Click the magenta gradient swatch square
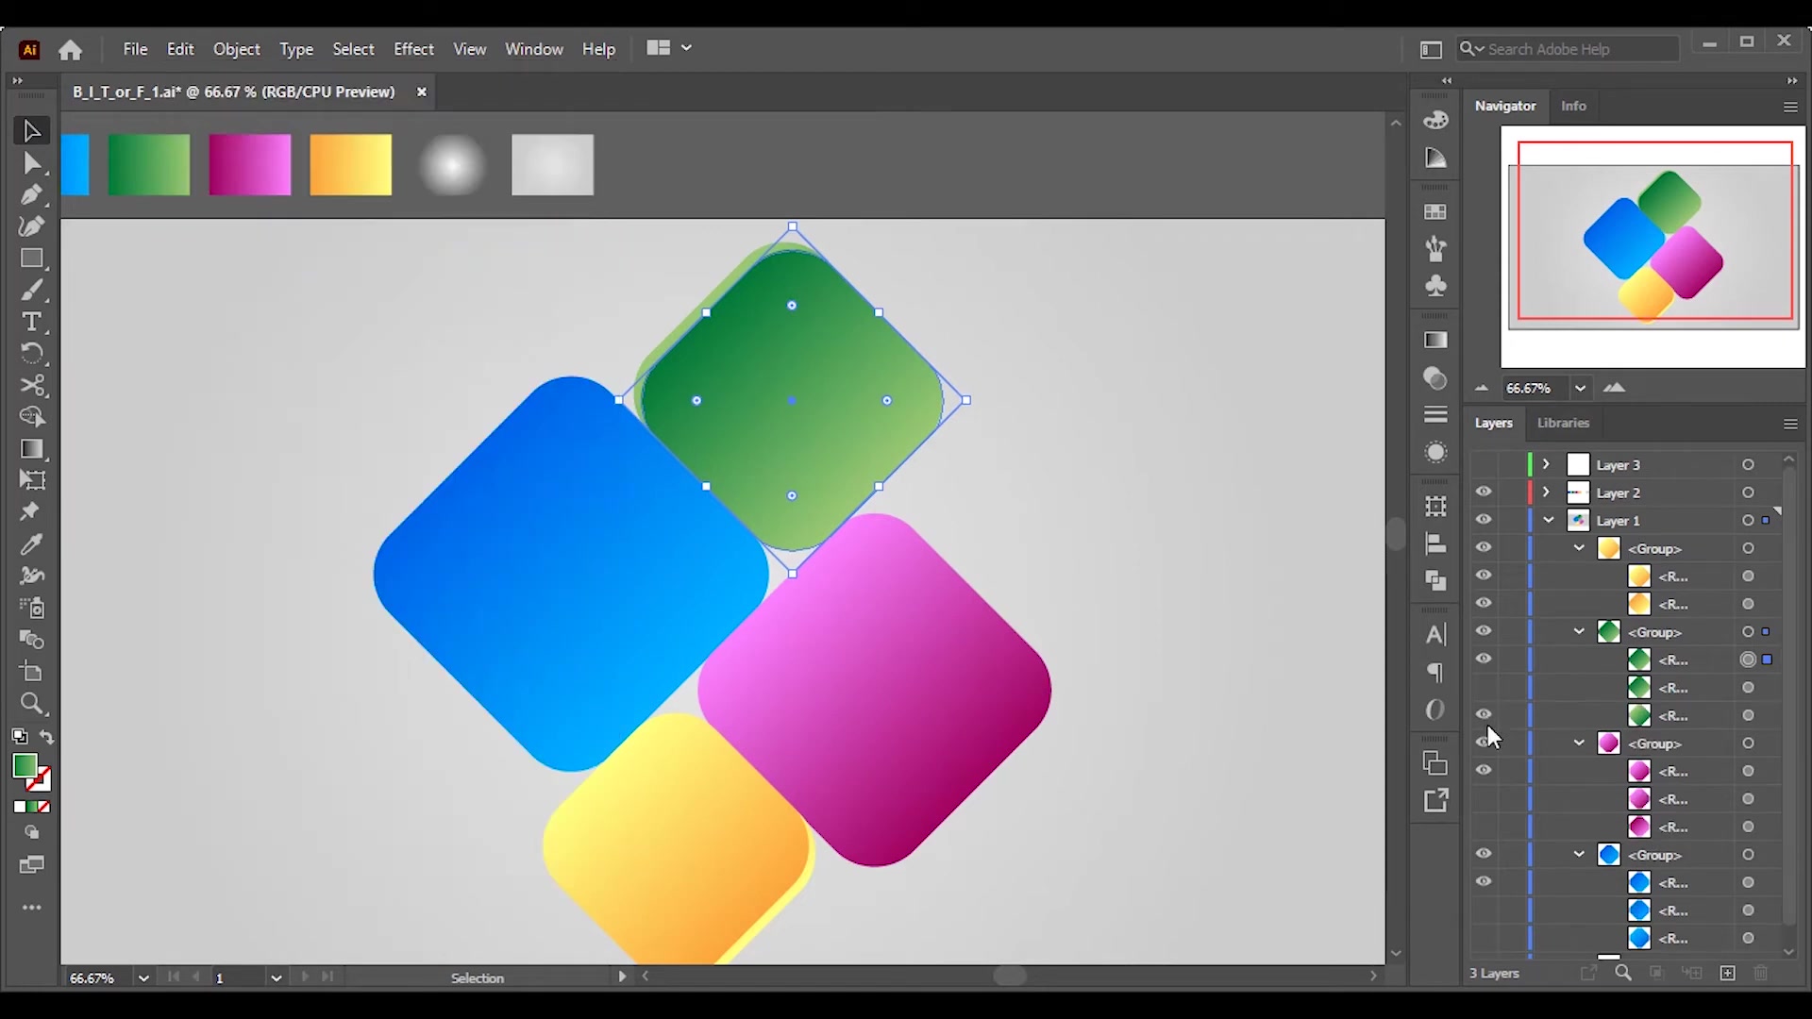Viewport: 1812px width, 1019px height. point(250,165)
